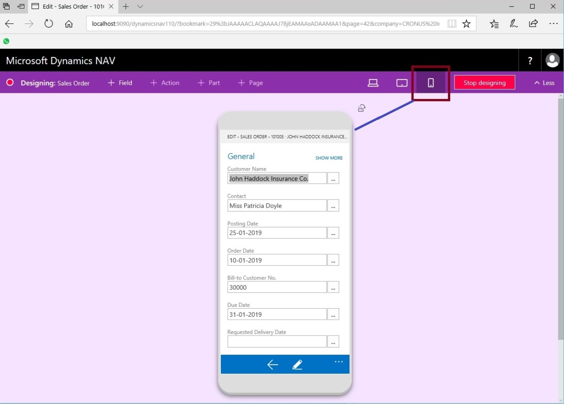Click the page's vertical scrollbar

560,215
